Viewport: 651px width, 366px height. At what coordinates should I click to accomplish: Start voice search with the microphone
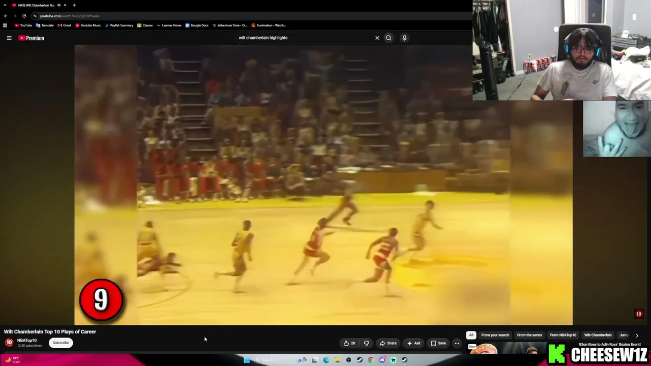tap(404, 38)
